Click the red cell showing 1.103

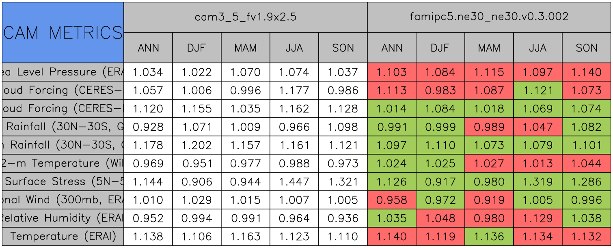(x=391, y=72)
